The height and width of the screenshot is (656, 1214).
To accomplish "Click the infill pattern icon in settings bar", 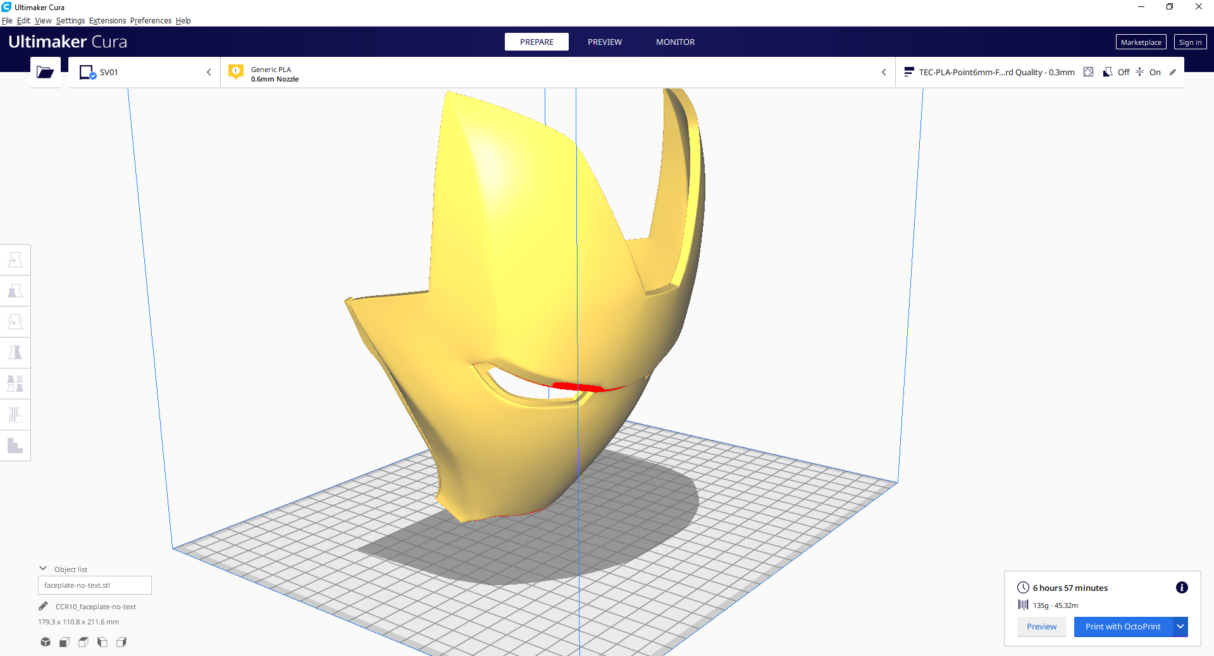I will 1088,72.
